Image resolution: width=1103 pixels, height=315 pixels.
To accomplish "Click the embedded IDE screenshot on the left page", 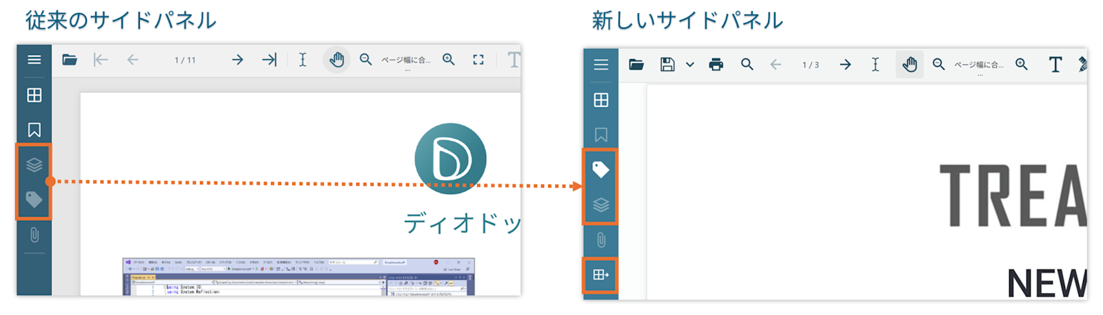I will pyautogui.click(x=298, y=277).
